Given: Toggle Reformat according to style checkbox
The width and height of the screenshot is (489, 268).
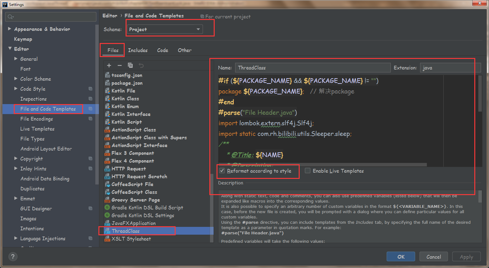Looking at the screenshot, I should [222, 171].
